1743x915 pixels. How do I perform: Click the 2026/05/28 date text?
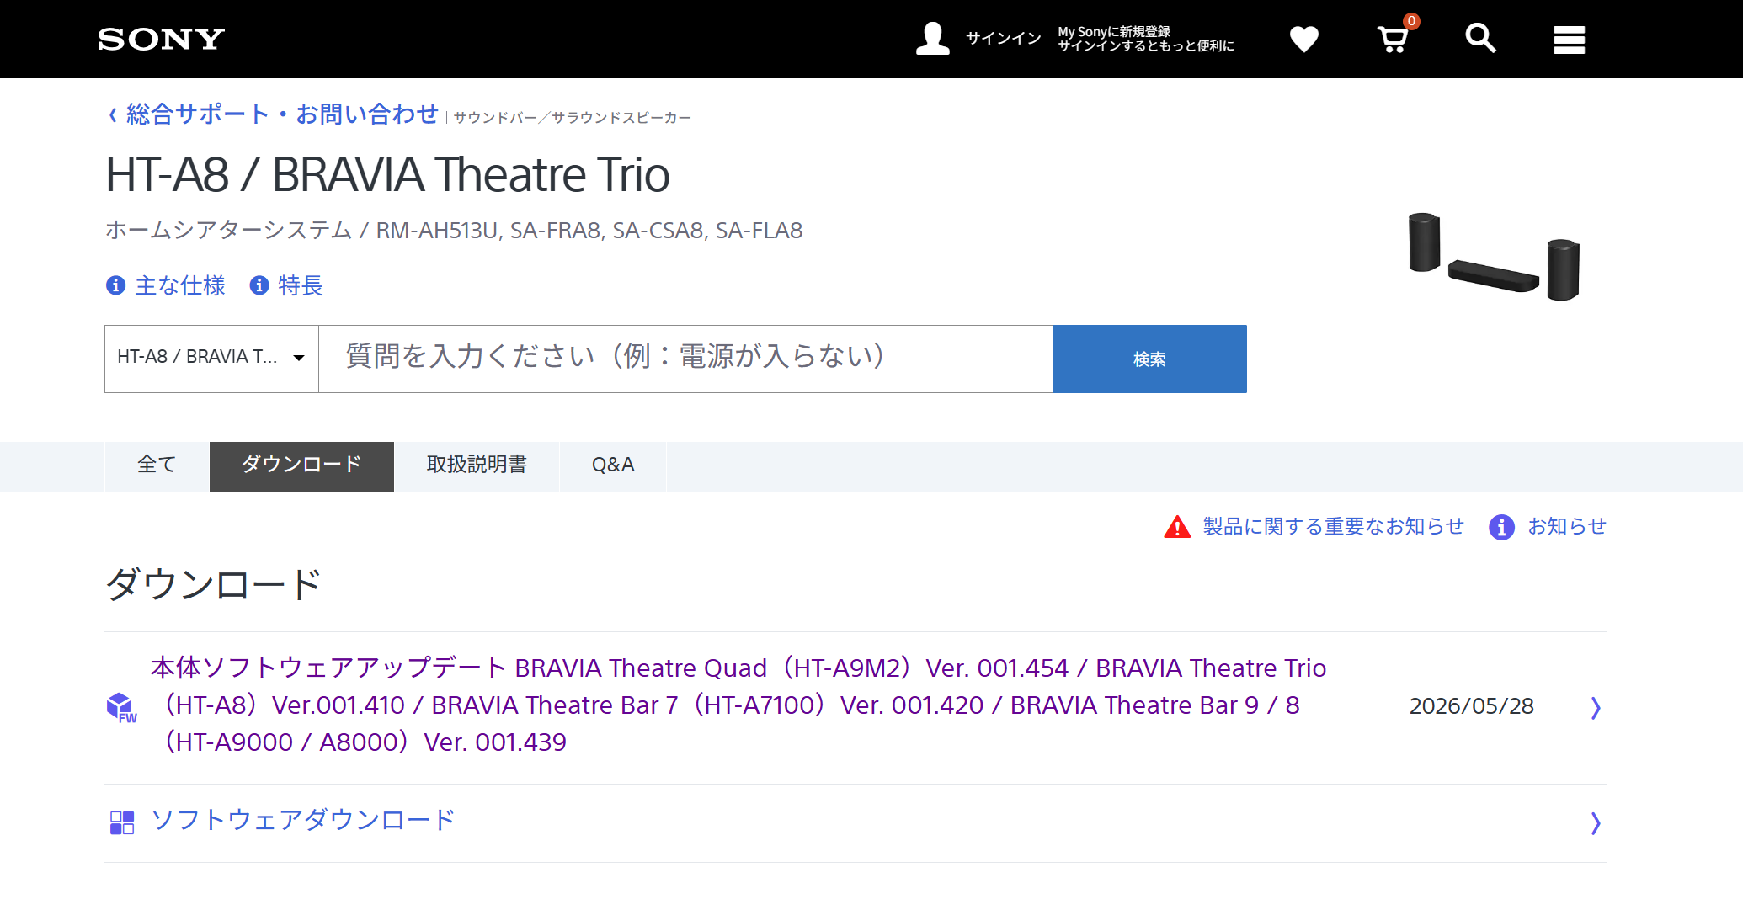coord(1471,706)
